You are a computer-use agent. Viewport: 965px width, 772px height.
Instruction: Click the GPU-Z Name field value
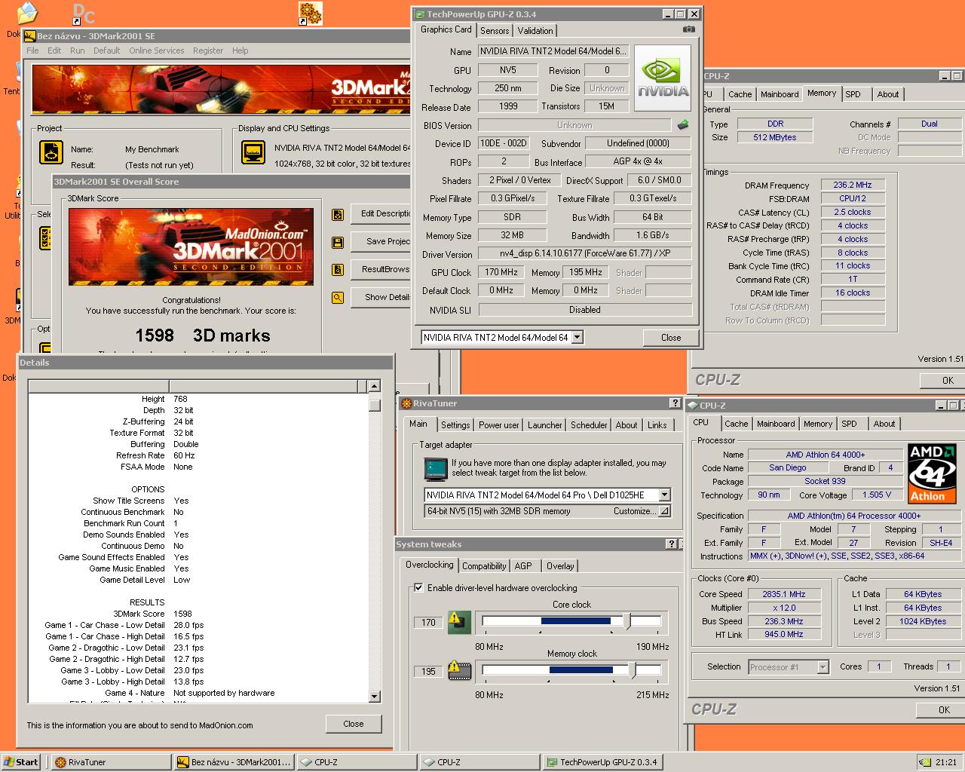553,51
